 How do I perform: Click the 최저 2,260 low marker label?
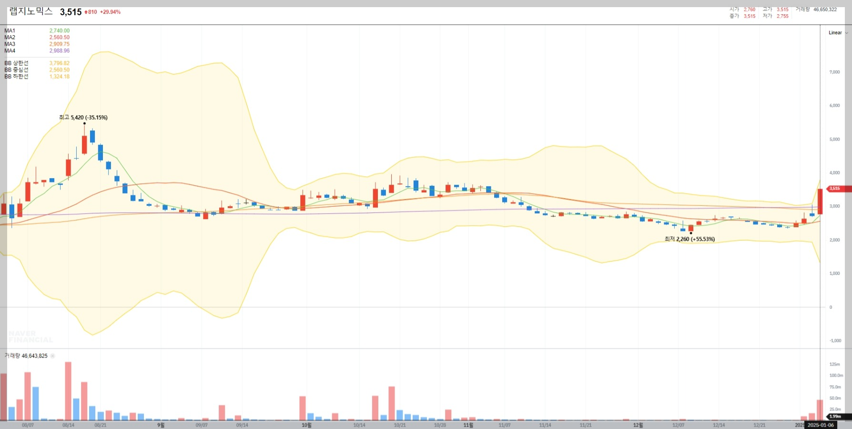(690, 239)
